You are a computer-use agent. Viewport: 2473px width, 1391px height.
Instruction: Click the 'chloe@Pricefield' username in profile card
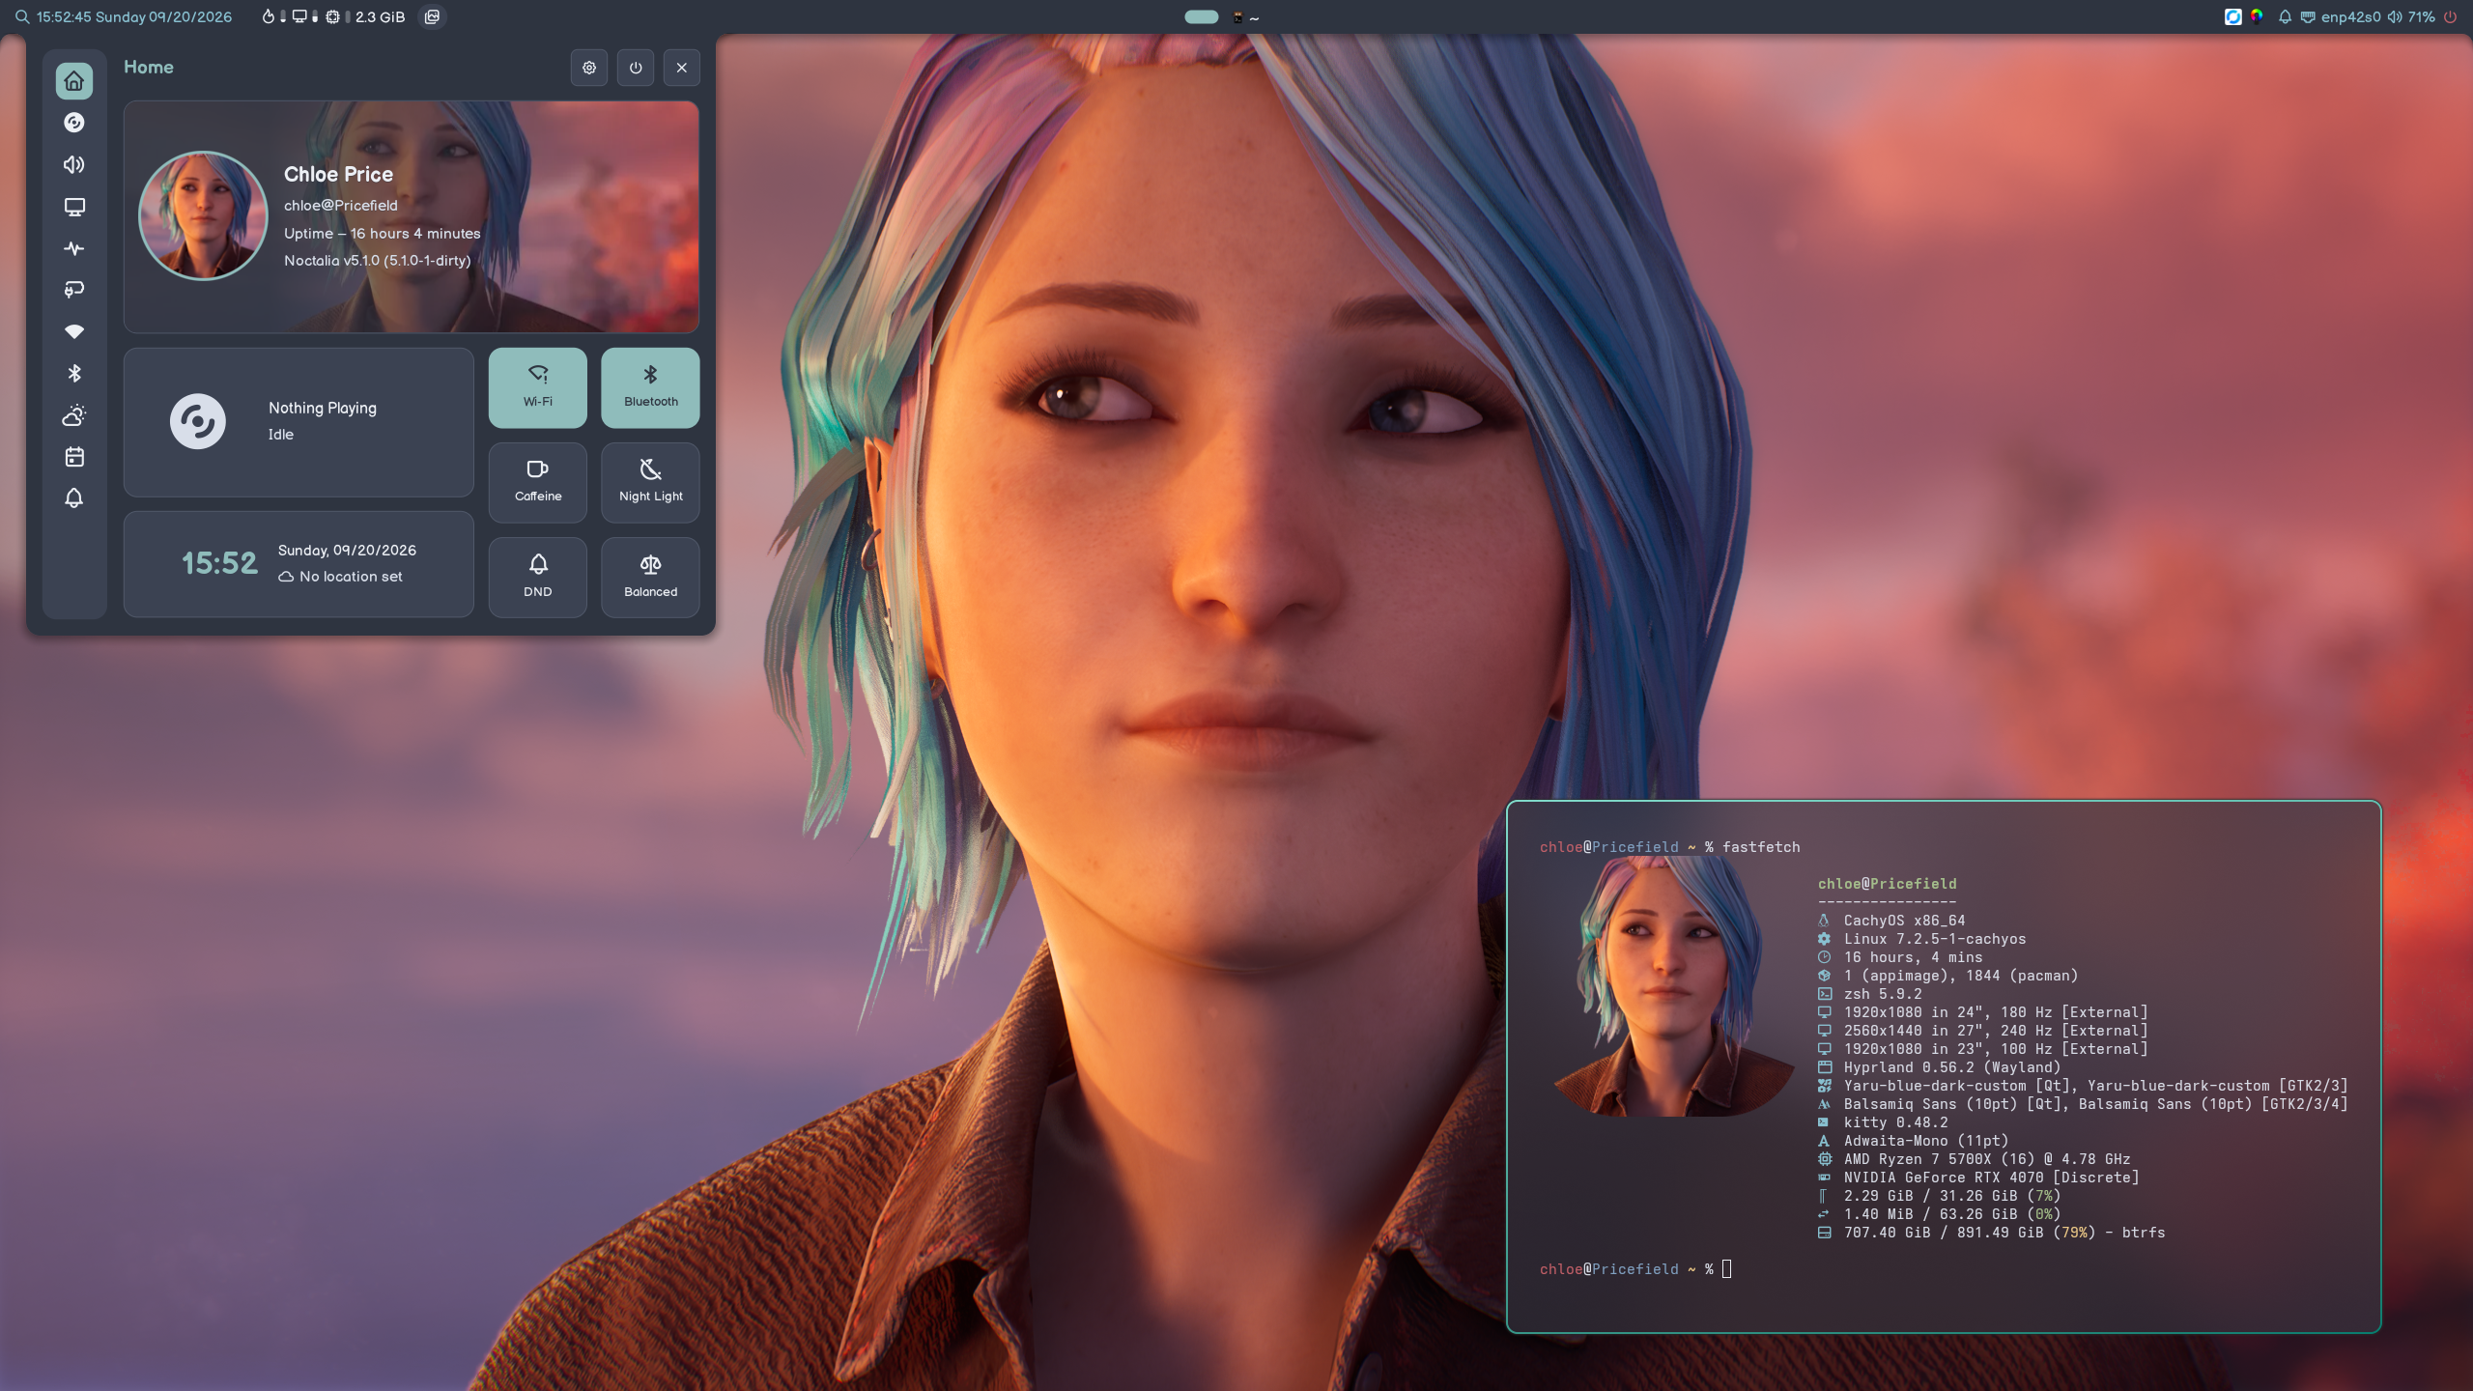pos(341,205)
